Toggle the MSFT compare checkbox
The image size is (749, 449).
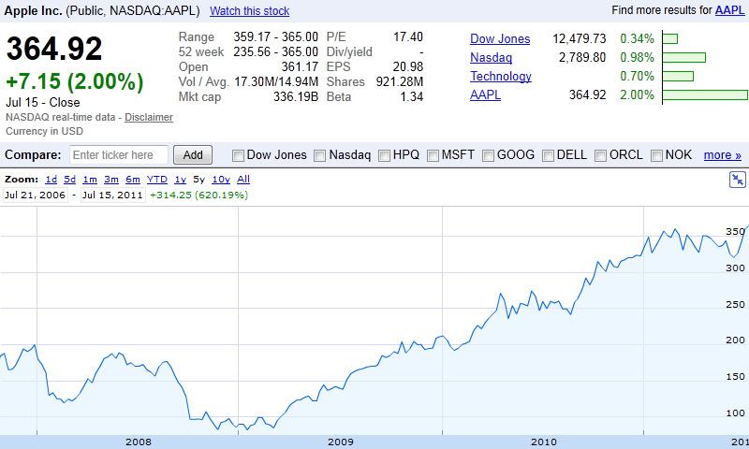pyautogui.click(x=433, y=155)
